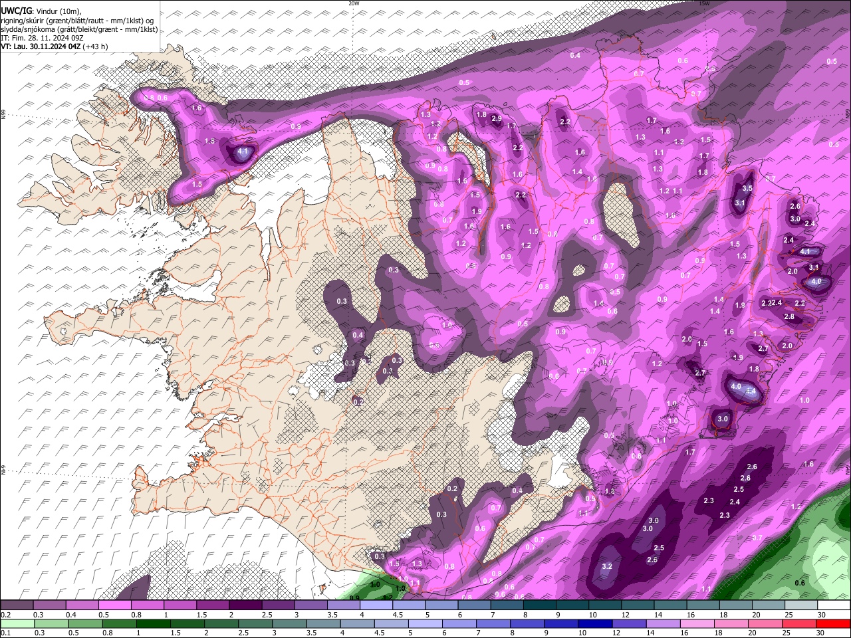Click the 0.2 label on the upper legend
851x638 pixels.
point(5,615)
